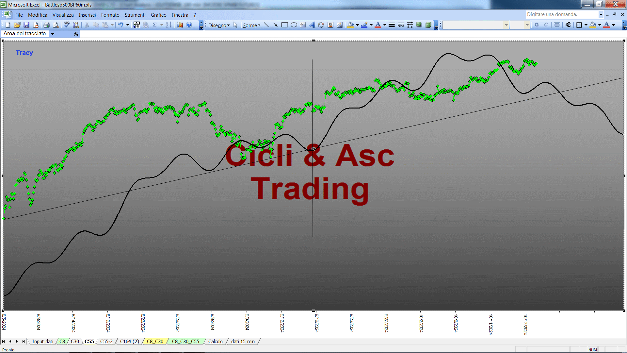The height and width of the screenshot is (353, 627).
Task: Select the Rectangle drawing tool
Action: coord(285,25)
